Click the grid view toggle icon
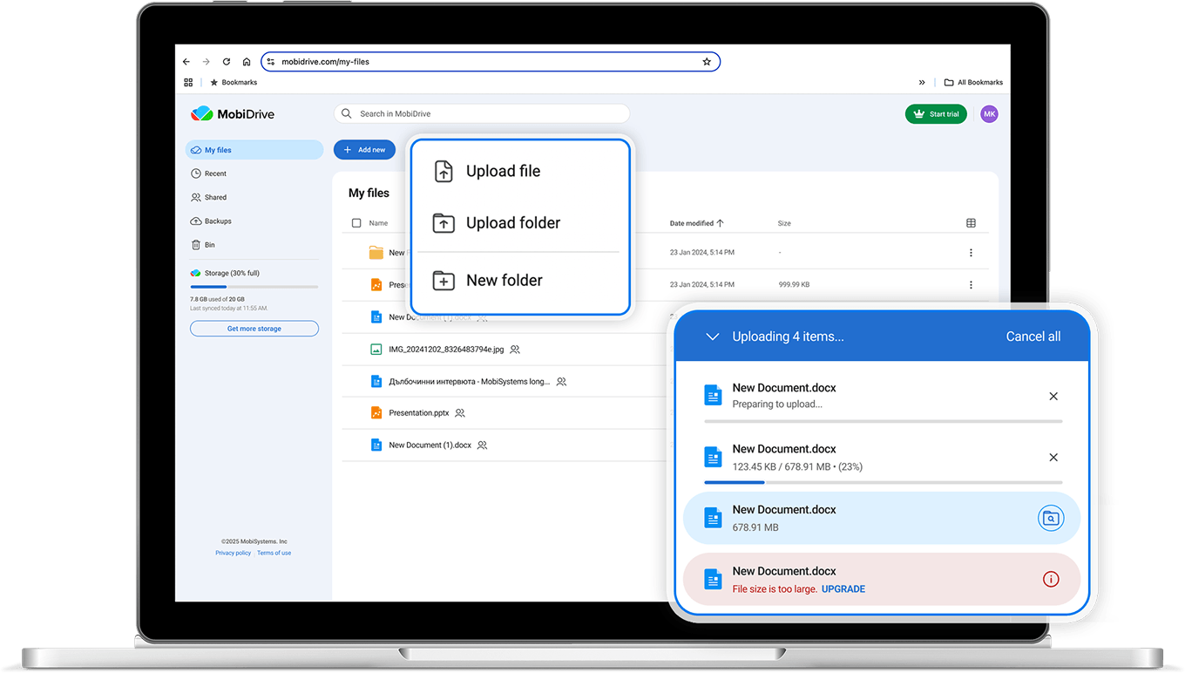This screenshot has width=1185, height=673. pos(971,223)
